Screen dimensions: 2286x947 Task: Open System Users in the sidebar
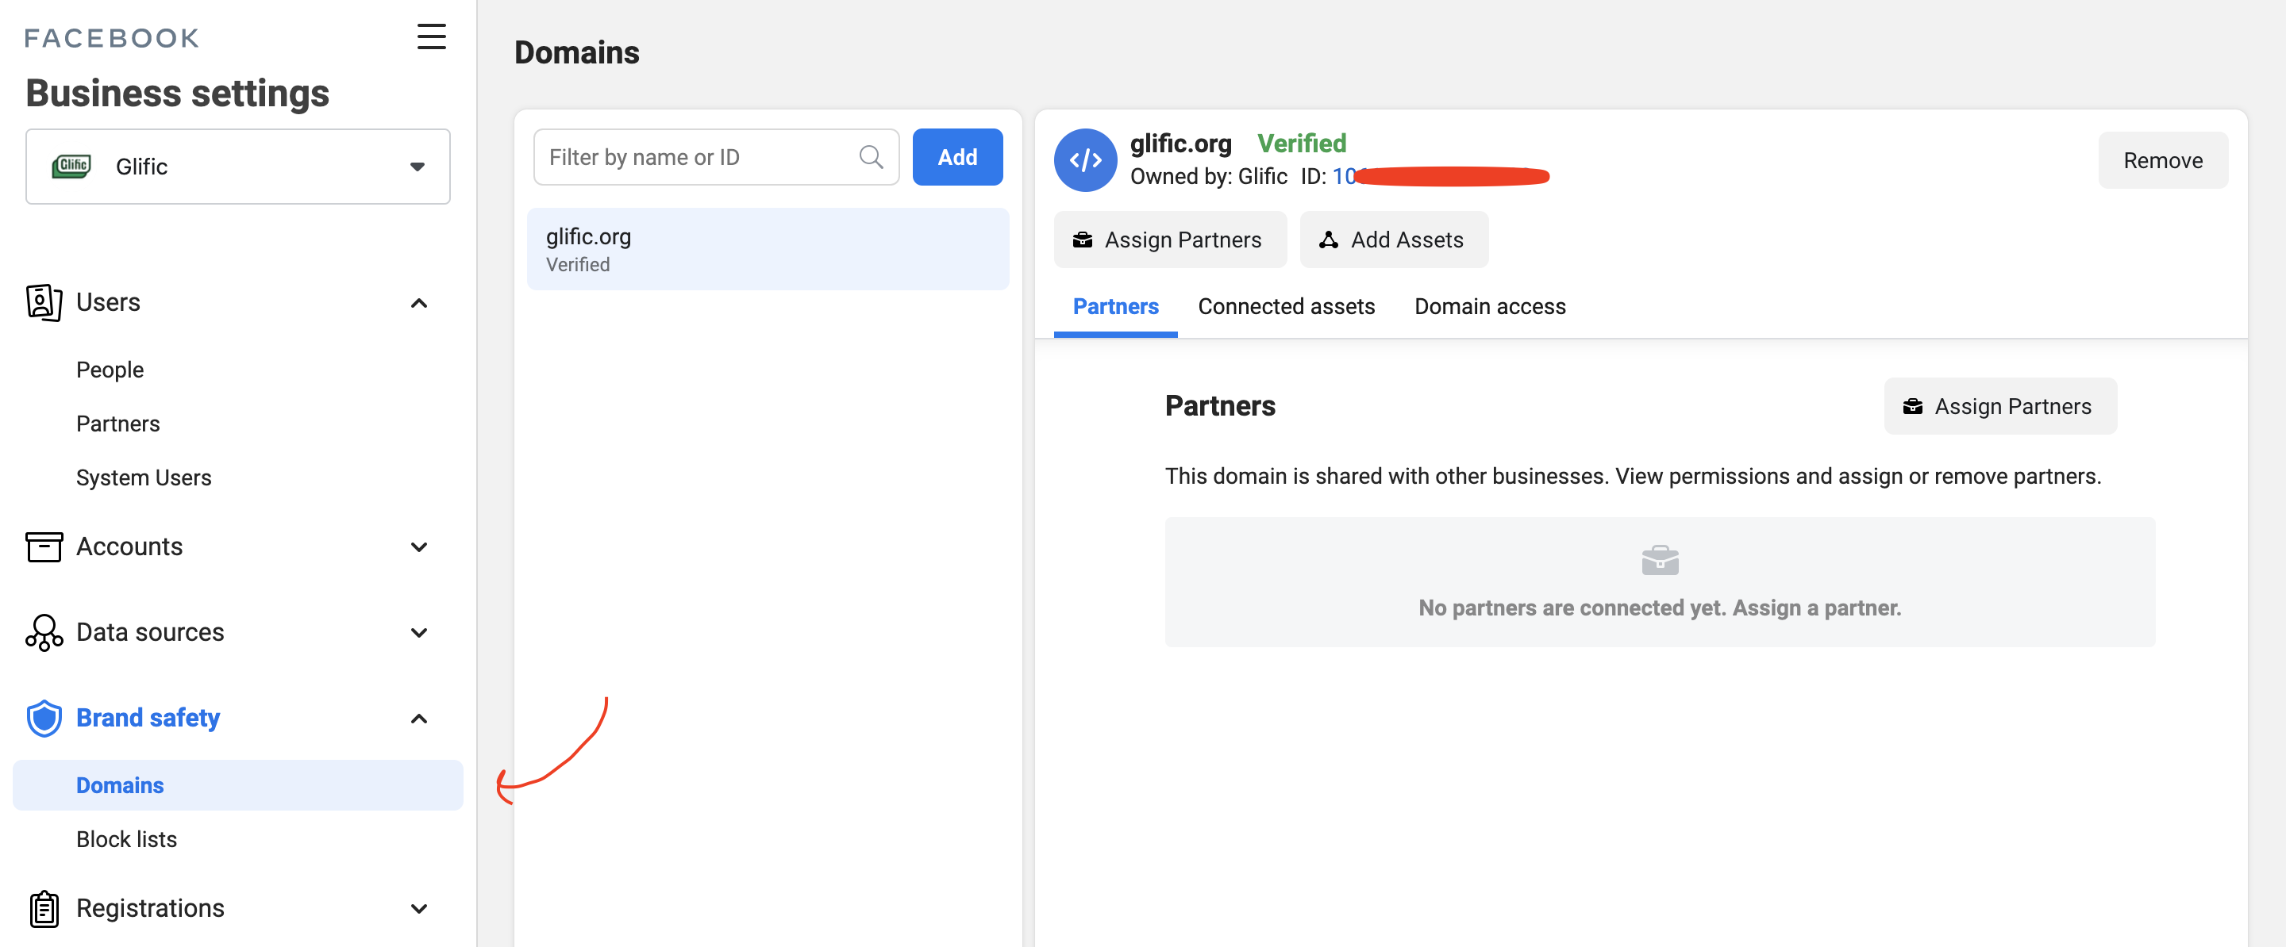pos(144,478)
